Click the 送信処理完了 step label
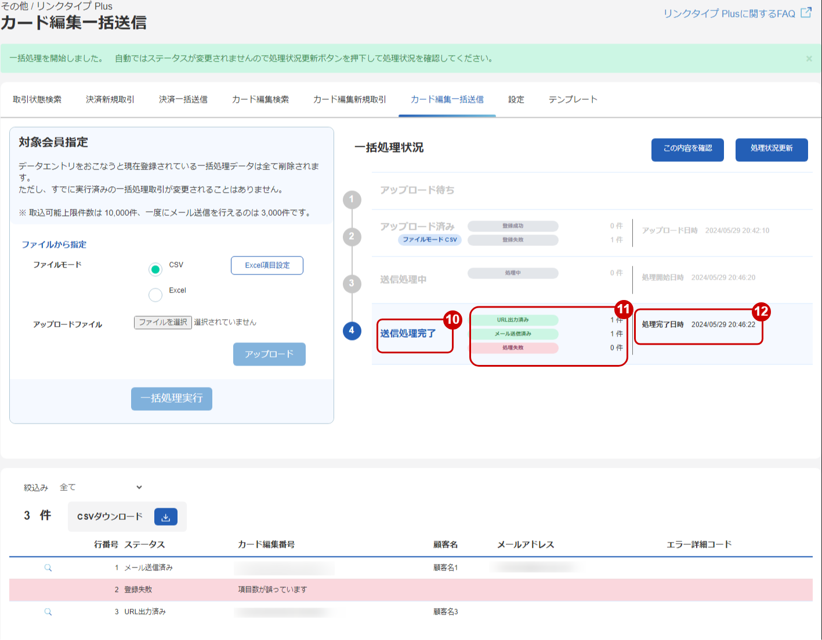 [408, 334]
